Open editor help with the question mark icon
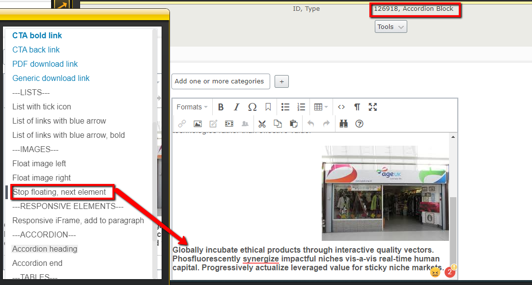 pos(359,124)
